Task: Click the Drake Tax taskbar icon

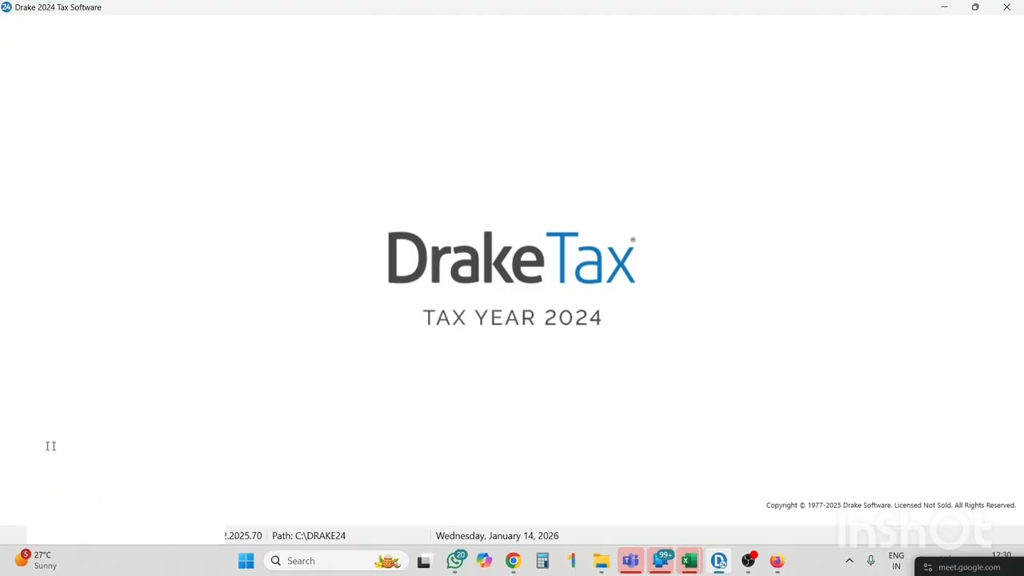Action: point(718,561)
